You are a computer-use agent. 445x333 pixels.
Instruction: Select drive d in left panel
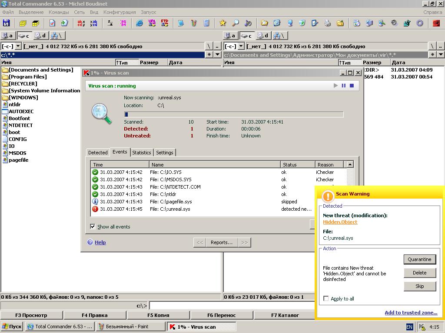(40, 36)
